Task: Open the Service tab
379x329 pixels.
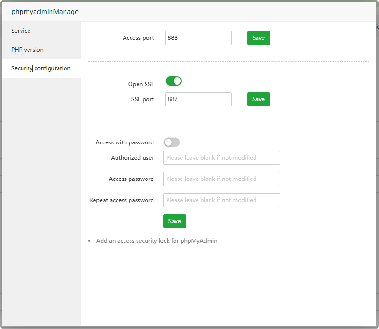Action: (21, 31)
